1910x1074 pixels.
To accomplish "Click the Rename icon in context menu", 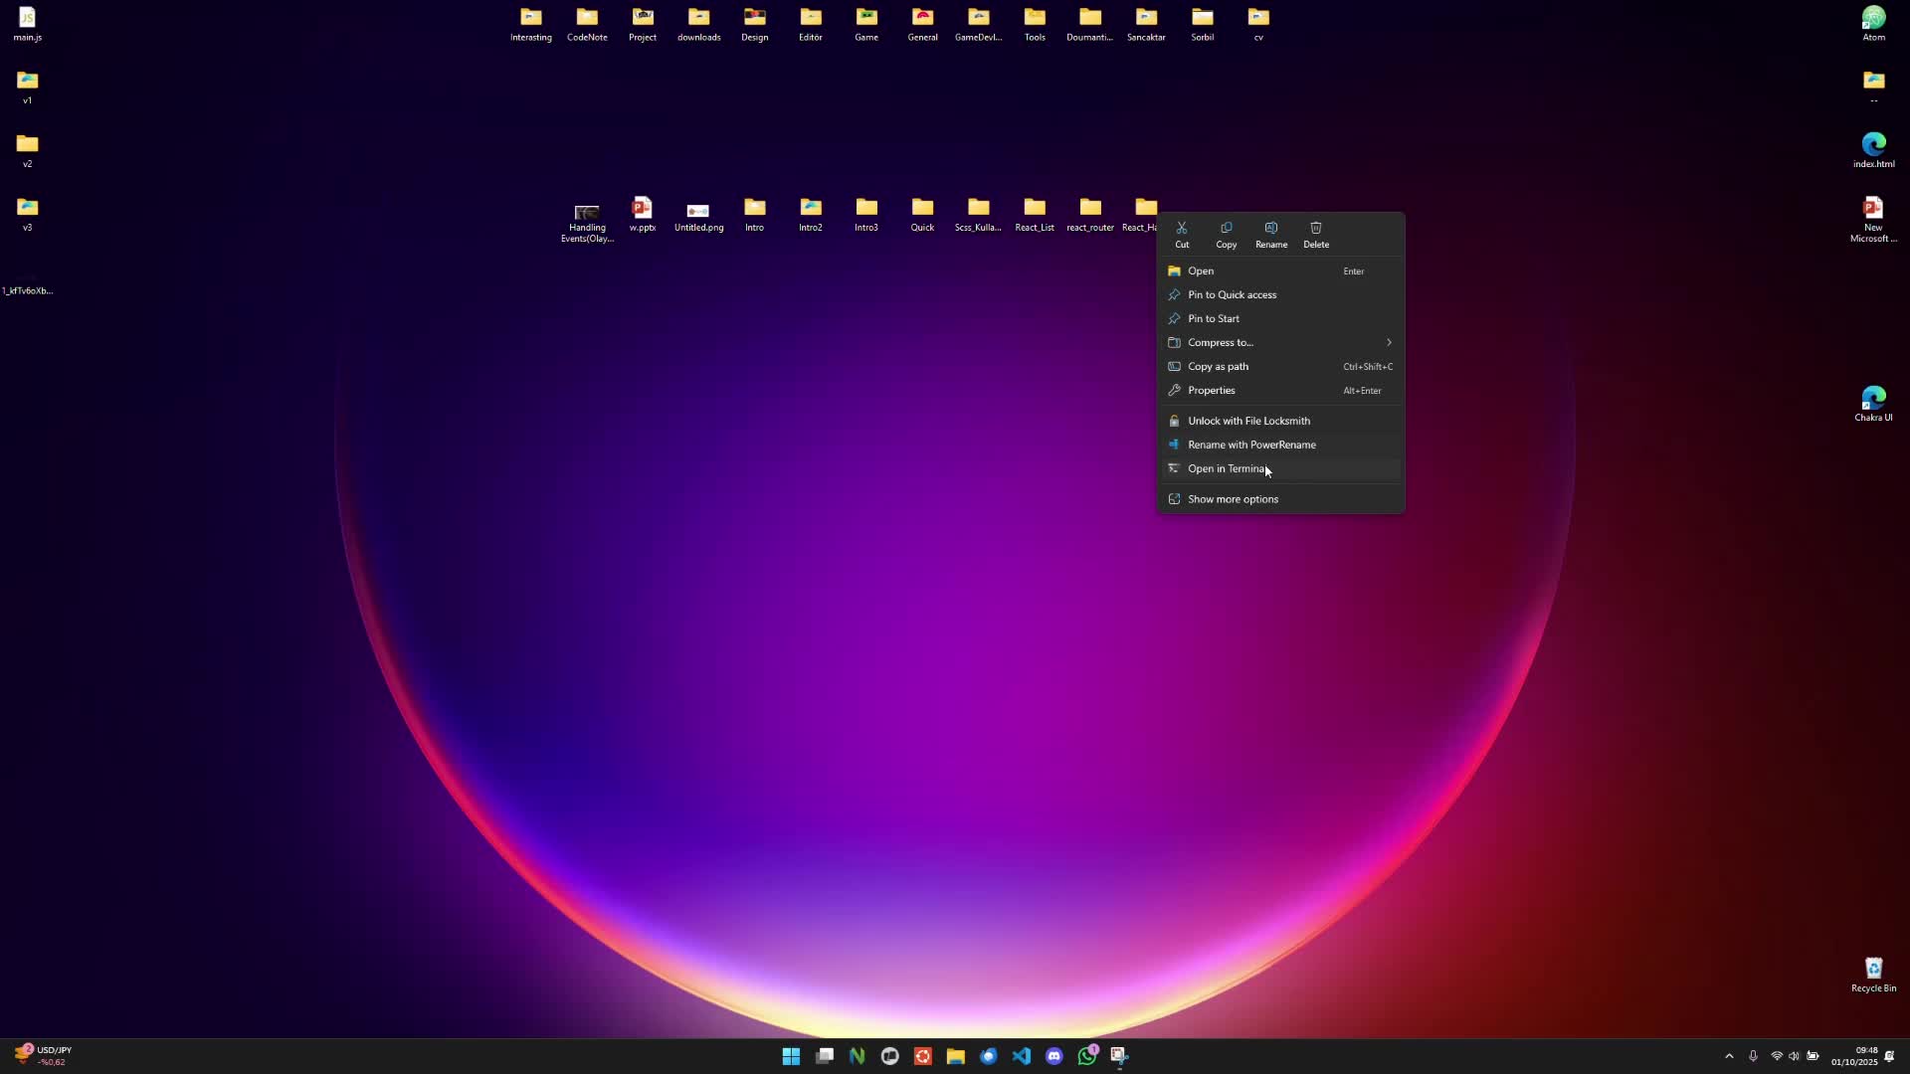I will 1270,234.
